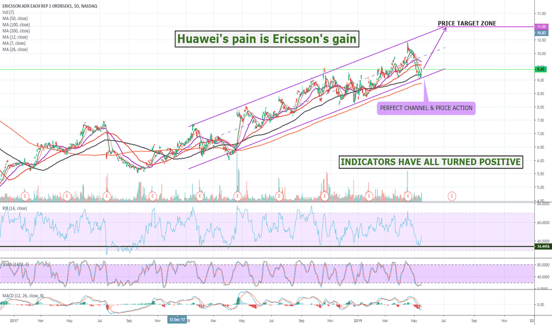Select the MA (12, close) legend entry
552x325 pixels.
15,37
